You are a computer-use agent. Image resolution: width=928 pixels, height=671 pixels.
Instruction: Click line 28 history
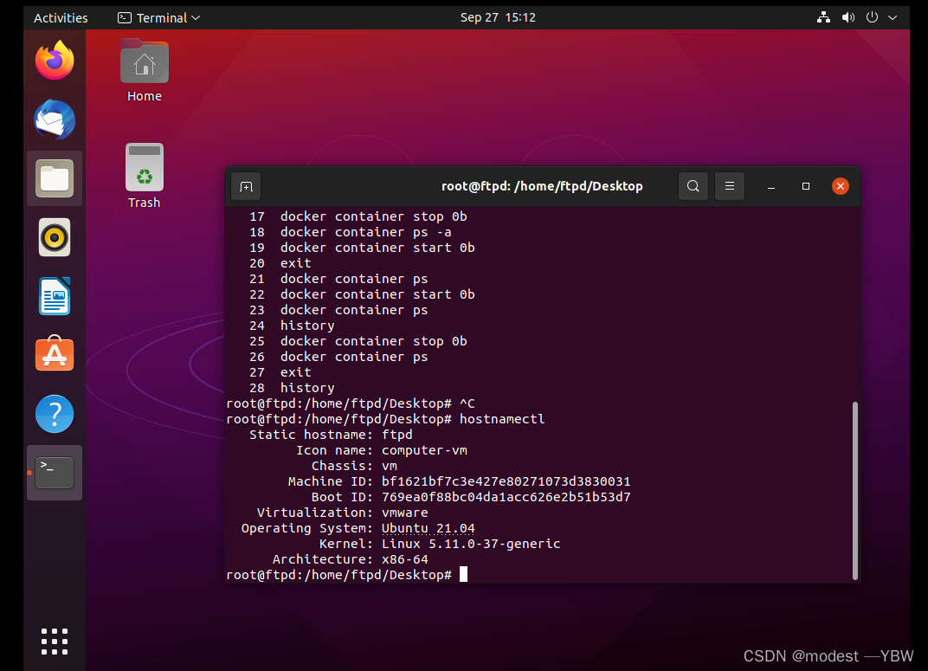[292, 388]
